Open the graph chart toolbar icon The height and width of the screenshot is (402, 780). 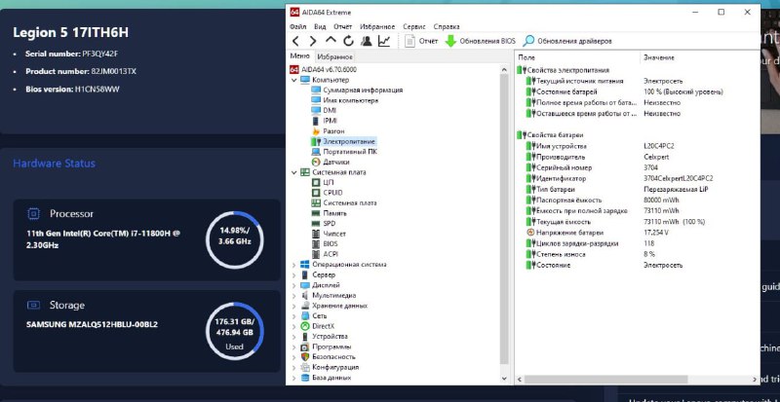(x=384, y=41)
